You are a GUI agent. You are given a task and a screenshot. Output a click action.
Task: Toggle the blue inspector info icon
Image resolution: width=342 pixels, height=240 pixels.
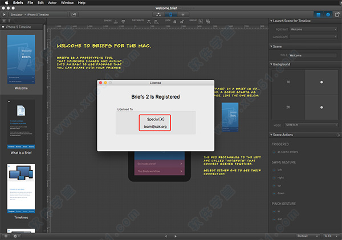tap(328, 14)
